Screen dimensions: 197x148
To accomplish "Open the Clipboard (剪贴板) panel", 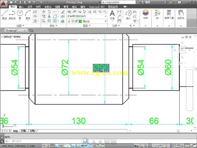I will click(x=181, y=15).
